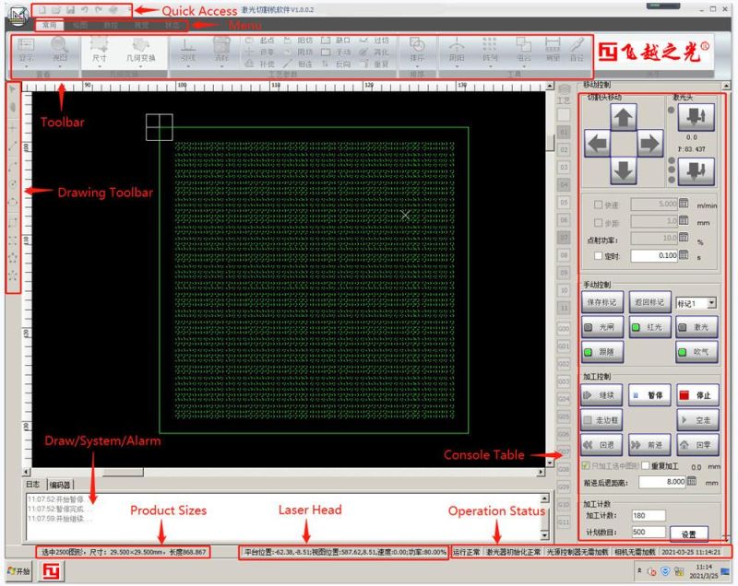Switch to the 编码器 encoder tab

coord(60,485)
